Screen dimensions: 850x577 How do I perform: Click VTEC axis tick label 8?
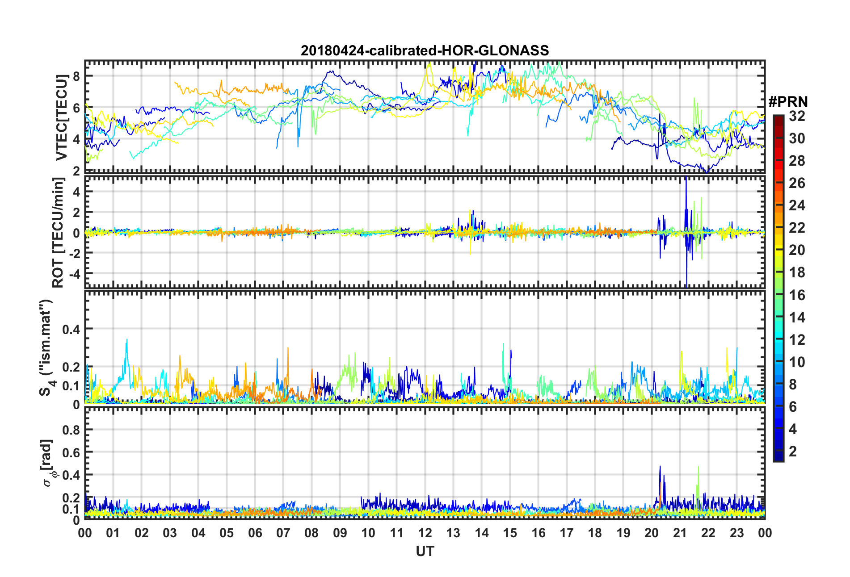76,76
